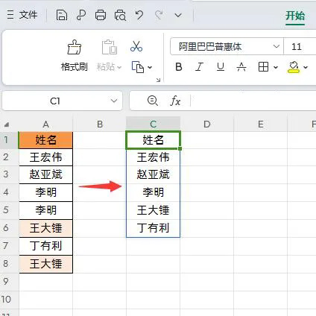The image size is (316, 316).
Task: Toggle Bold formatting
Action: click(179, 67)
